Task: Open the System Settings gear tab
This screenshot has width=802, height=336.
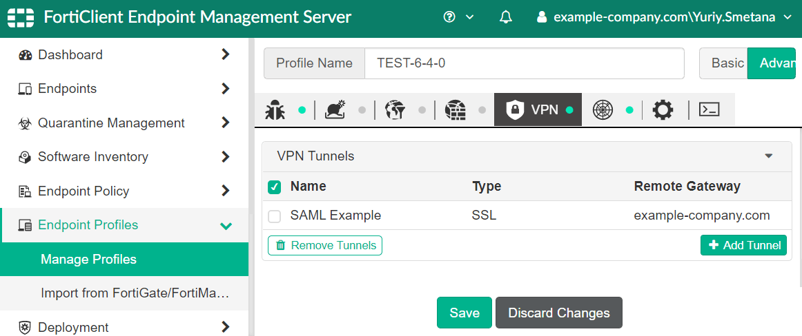Action: tap(663, 110)
